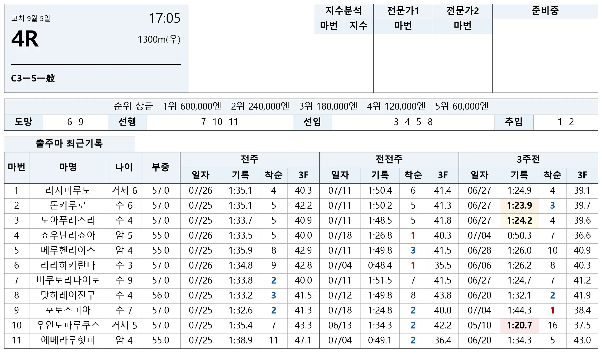The width and height of the screenshot is (602, 360).
Task: Click the 도망 running style label
Action: tap(23, 122)
